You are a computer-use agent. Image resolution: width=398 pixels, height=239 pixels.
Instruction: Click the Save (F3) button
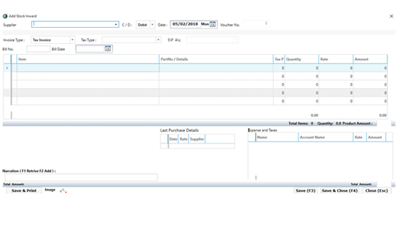click(x=305, y=191)
